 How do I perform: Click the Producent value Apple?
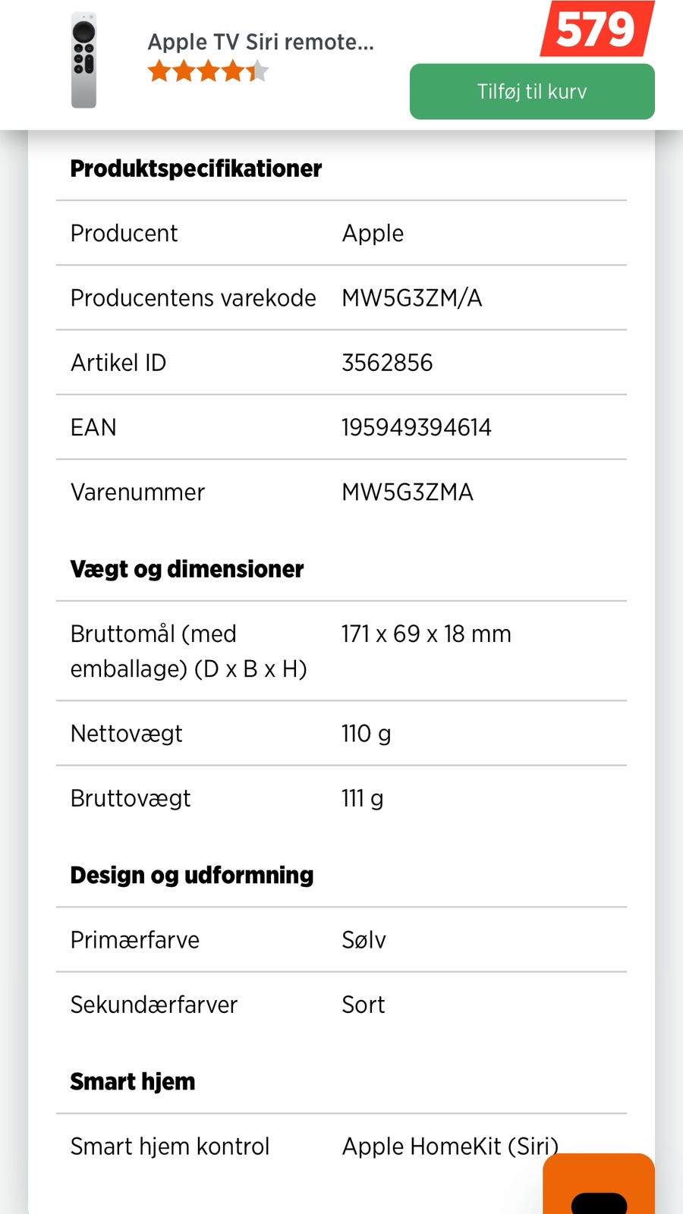click(373, 233)
